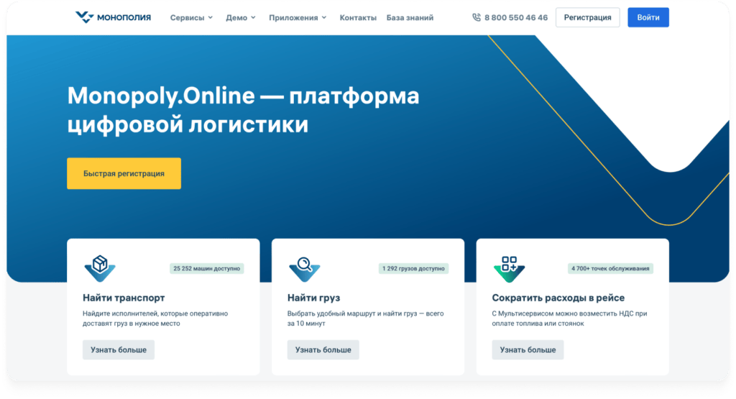Expand the Сервисы dropdown chevron
The image size is (736, 399).
pos(211,17)
